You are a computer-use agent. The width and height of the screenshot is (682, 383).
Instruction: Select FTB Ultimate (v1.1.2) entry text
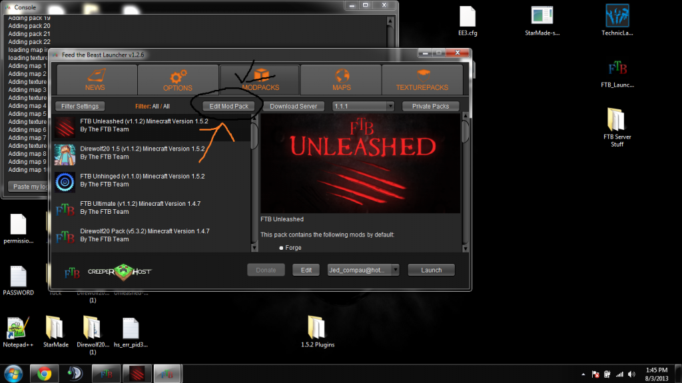click(x=140, y=208)
